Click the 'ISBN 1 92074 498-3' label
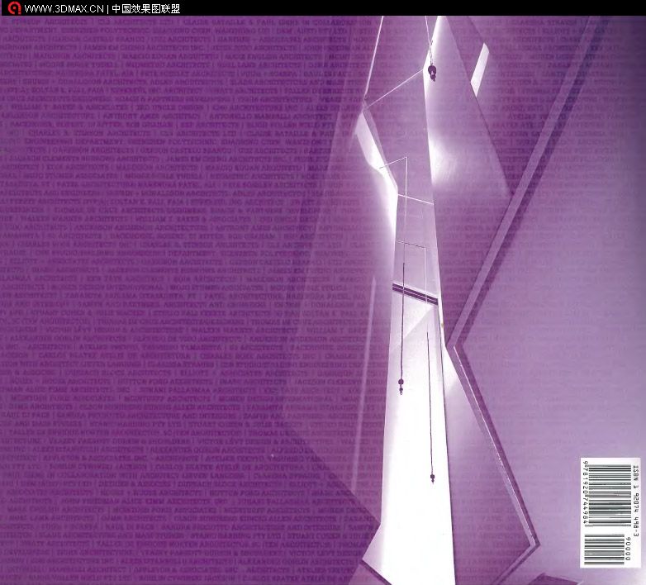The image size is (646, 585). click(635, 500)
